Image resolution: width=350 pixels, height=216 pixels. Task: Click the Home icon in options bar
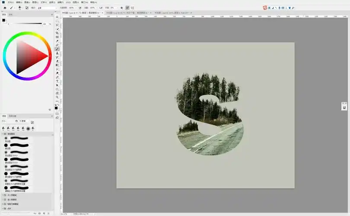[5, 8]
